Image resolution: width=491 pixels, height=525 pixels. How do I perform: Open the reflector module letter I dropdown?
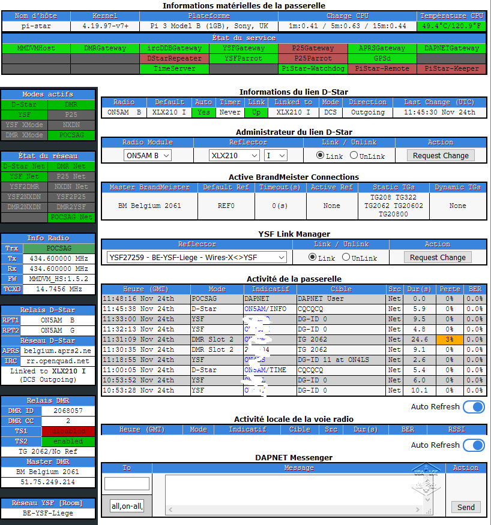[276, 156]
